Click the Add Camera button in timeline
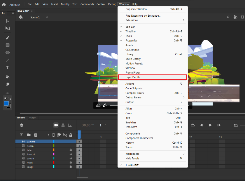The width and height of the screenshot is (245, 181). (56, 125)
